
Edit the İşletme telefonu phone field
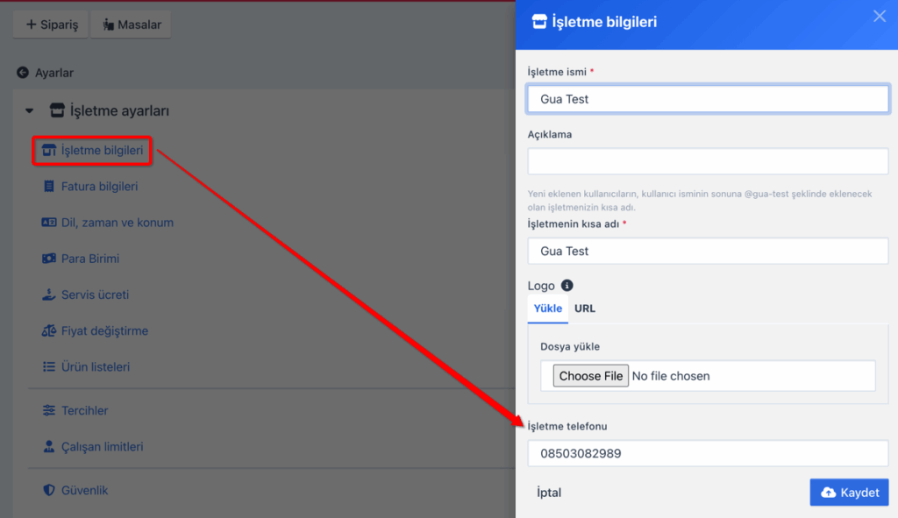pos(708,454)
